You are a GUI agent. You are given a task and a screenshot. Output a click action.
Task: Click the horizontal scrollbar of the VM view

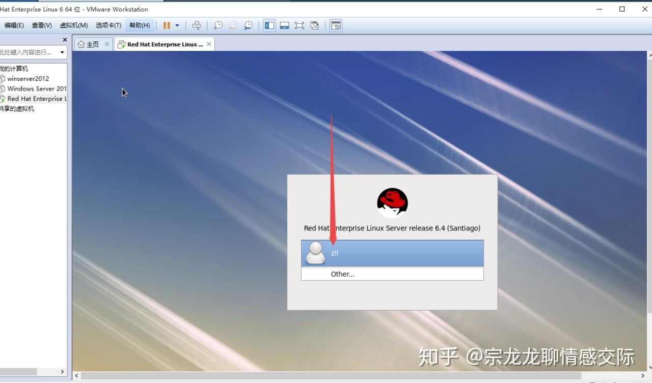331,375
